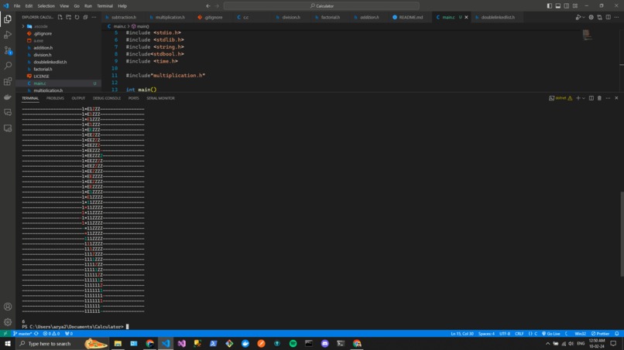Collapse all folders in Explorer
Viewport: 624px width, 350px height.
(x=85, y=17)
